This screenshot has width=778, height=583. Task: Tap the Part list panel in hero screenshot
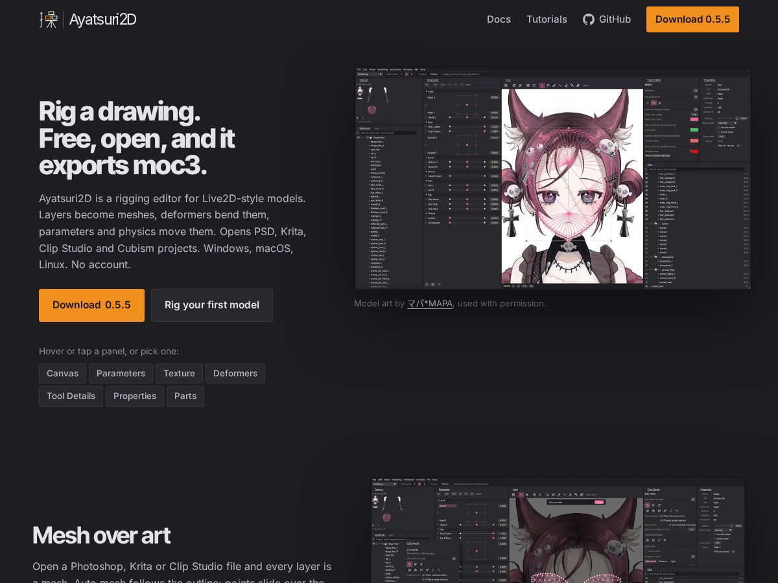click(x=697, y=225)
